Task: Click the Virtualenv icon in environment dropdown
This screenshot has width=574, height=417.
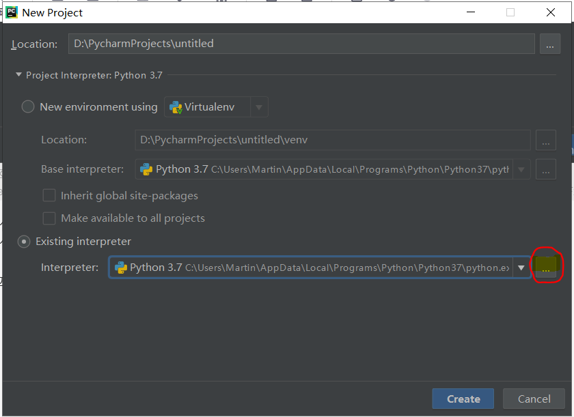Action: click(x=176, y=107)
